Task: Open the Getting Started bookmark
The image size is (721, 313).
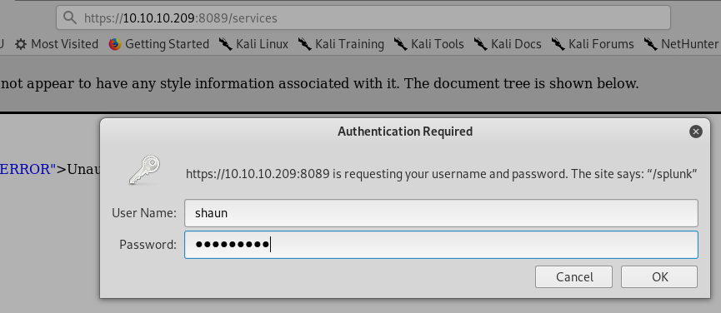Action: (x=158, y=44)
